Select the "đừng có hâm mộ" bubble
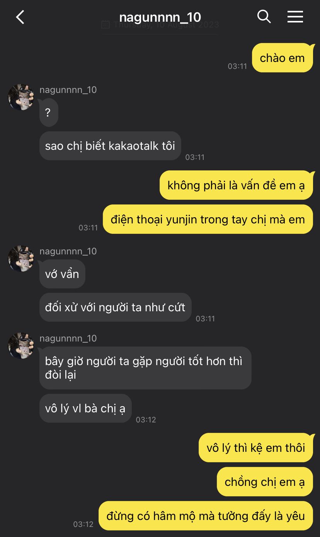 click(x=206, y=516)
